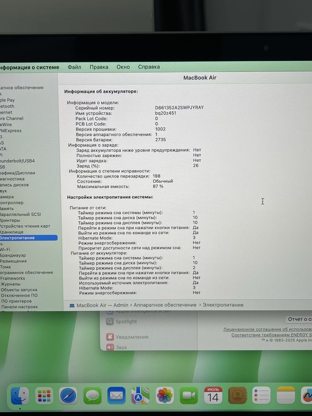Select Камера in the sidebar
The width and height of the screenshot is (312, 416).
coord(7,197)
